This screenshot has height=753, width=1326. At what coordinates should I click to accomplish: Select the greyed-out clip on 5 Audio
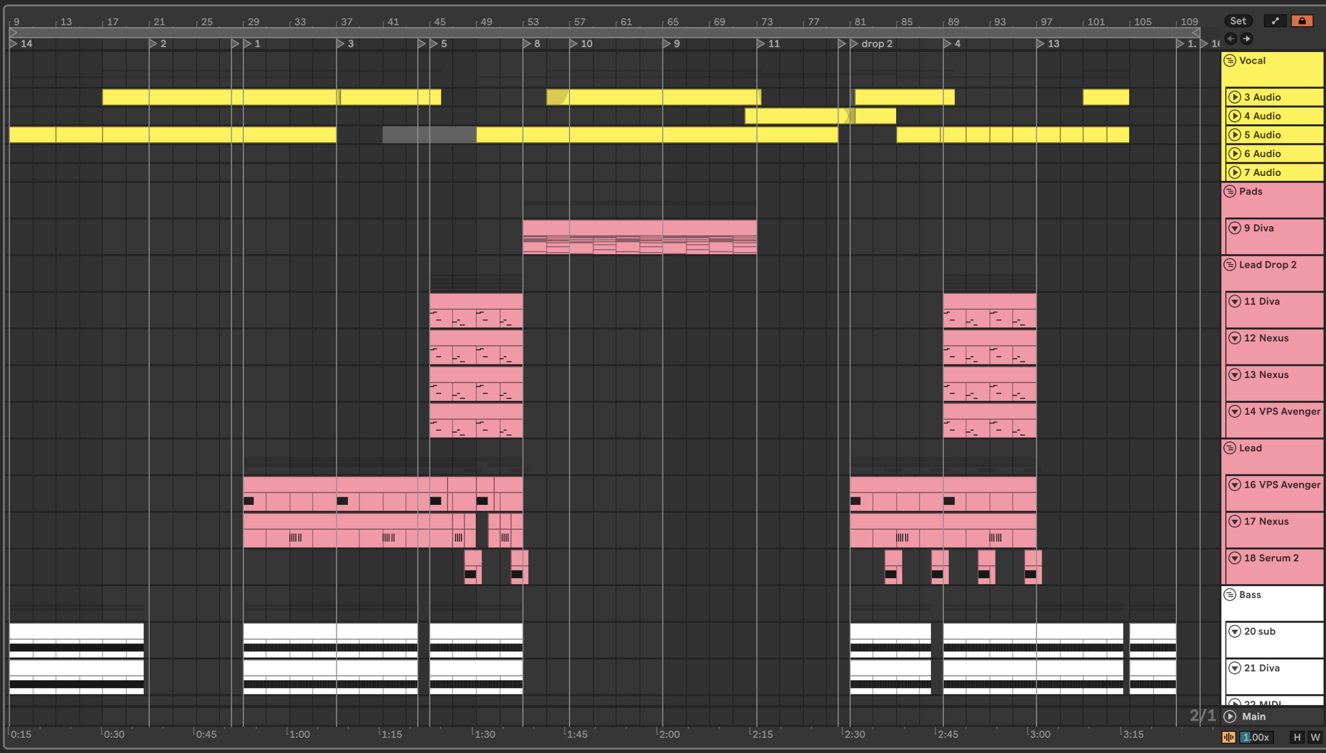[x=429, y=135]
